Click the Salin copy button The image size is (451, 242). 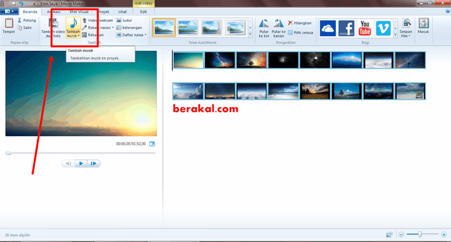point(24,28)
